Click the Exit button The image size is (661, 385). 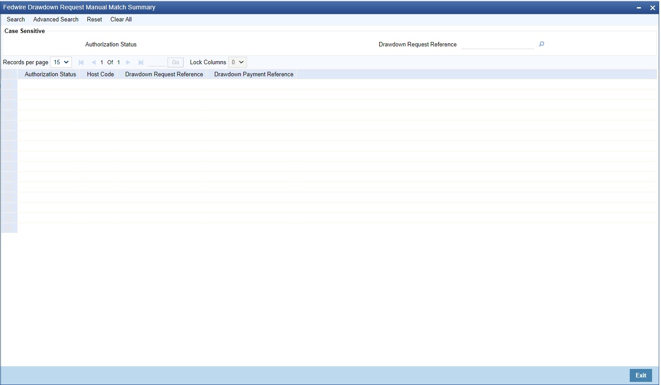click(x=641, y=375)
